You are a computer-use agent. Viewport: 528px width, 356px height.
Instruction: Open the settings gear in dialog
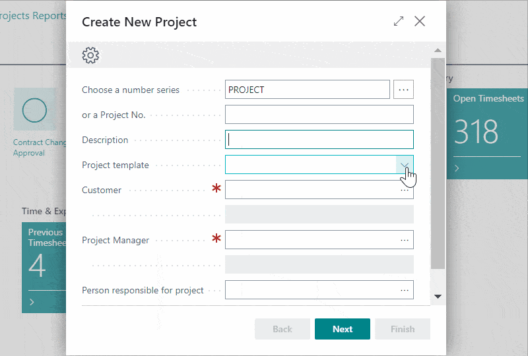pyautogui.click(x=90, y=56)
